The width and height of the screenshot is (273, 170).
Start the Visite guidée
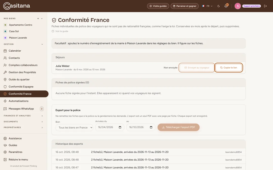[158, 6]
